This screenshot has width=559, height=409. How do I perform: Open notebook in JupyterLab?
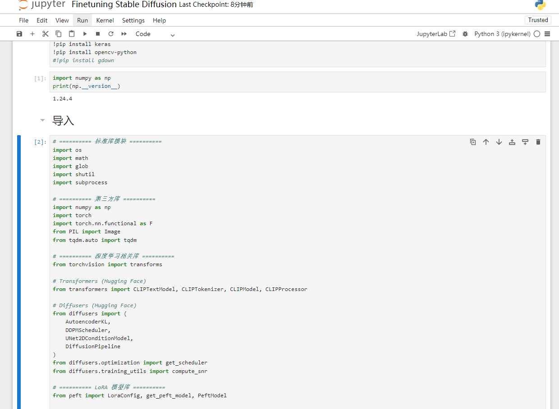click(x=436, y=34)
